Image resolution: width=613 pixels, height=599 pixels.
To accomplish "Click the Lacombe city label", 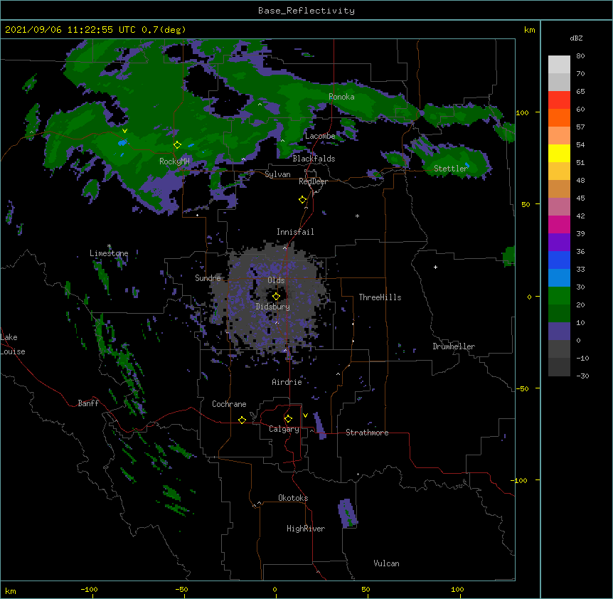I will pos(320,136).
